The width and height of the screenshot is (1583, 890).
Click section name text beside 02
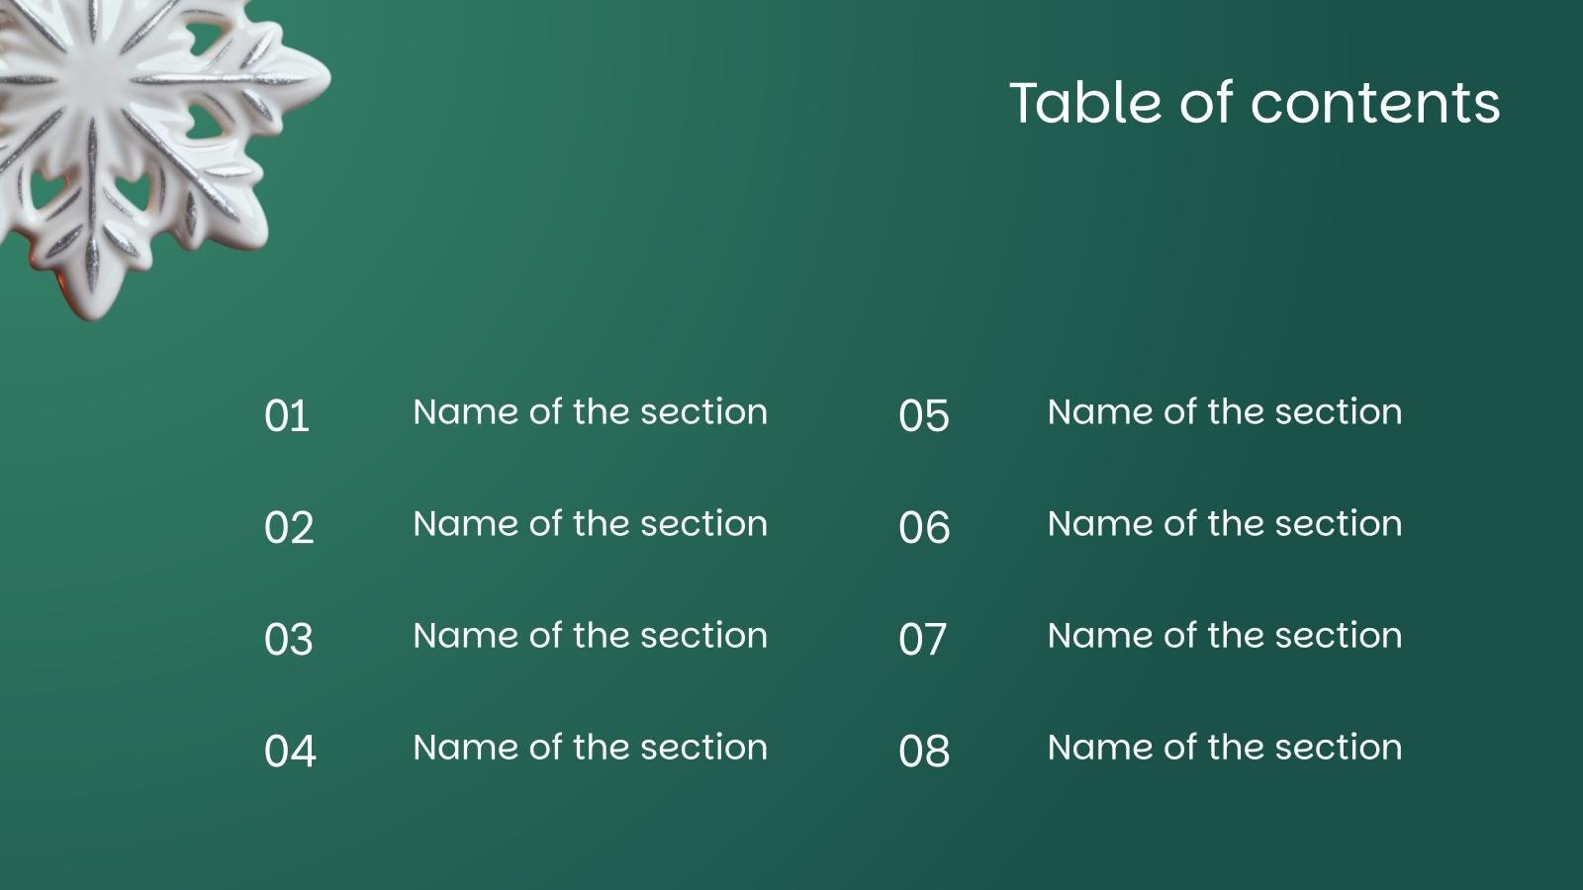coord(590,524)
